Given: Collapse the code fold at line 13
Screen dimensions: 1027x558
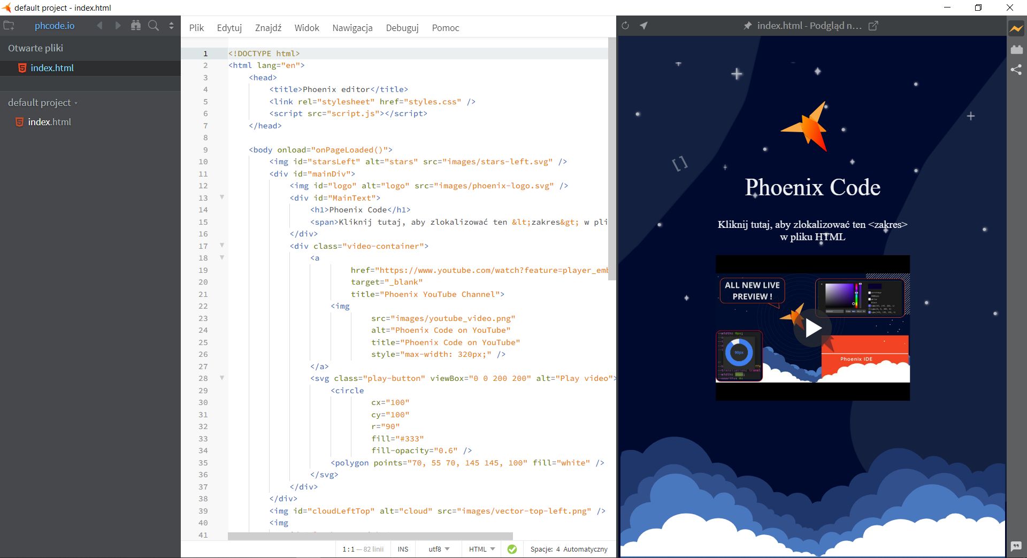Looking at the screenshot, I should coord(221,197).
